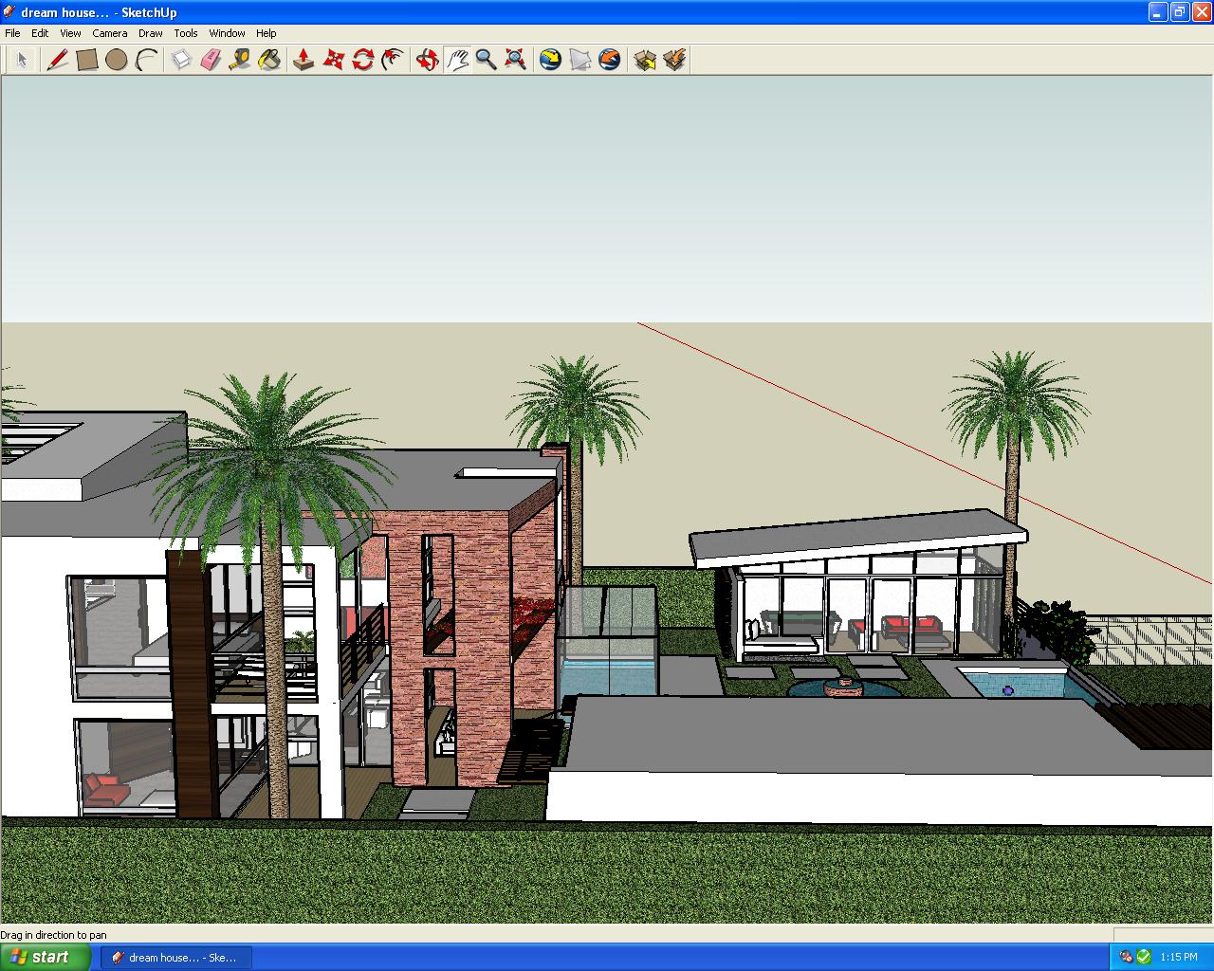Click Zoom Extents to fit the model
Image resolution: width=1214 pixels, height=971 pixels.
pos(515,59)
